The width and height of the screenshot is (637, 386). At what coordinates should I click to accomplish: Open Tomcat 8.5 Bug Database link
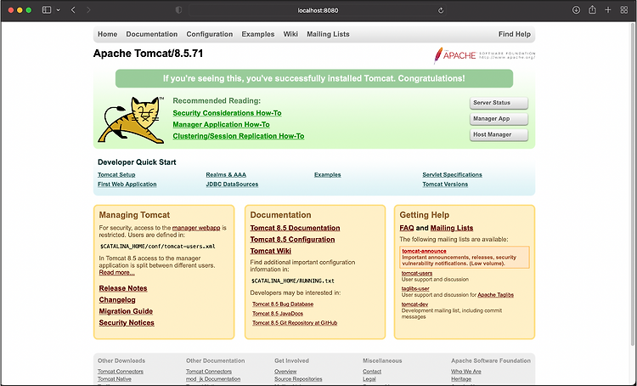coord(283,304)
